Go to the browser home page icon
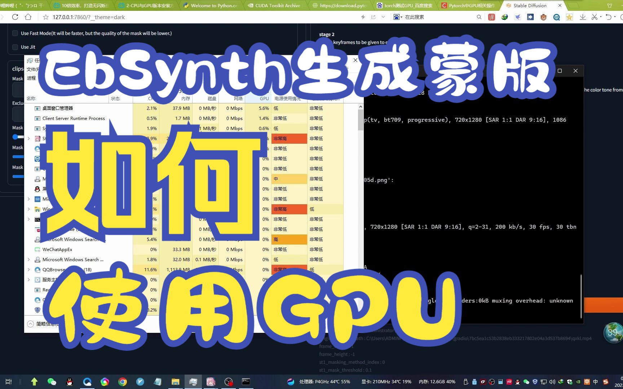The image size is (623, 389). coord(28,17)
